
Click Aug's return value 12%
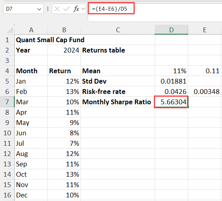point(64,154)
